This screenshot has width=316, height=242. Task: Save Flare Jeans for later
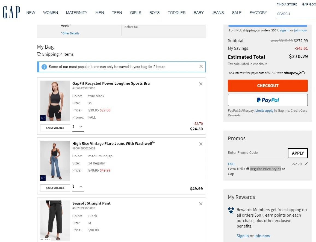(55, 188)
